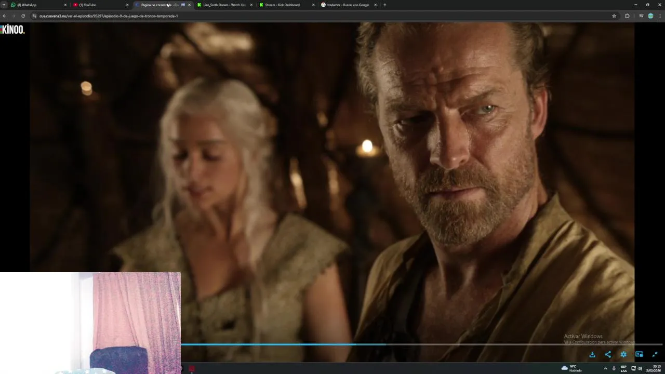View site information icon in the address bar
Image resolution: width=665 pixels, height=374 pixels.
pyautogui.click(x=34, y=16)
